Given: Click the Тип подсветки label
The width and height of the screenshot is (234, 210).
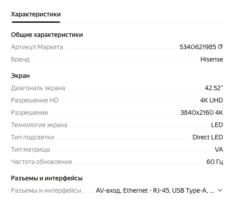Looking at the screenshot, I should [x=32, y=137].
